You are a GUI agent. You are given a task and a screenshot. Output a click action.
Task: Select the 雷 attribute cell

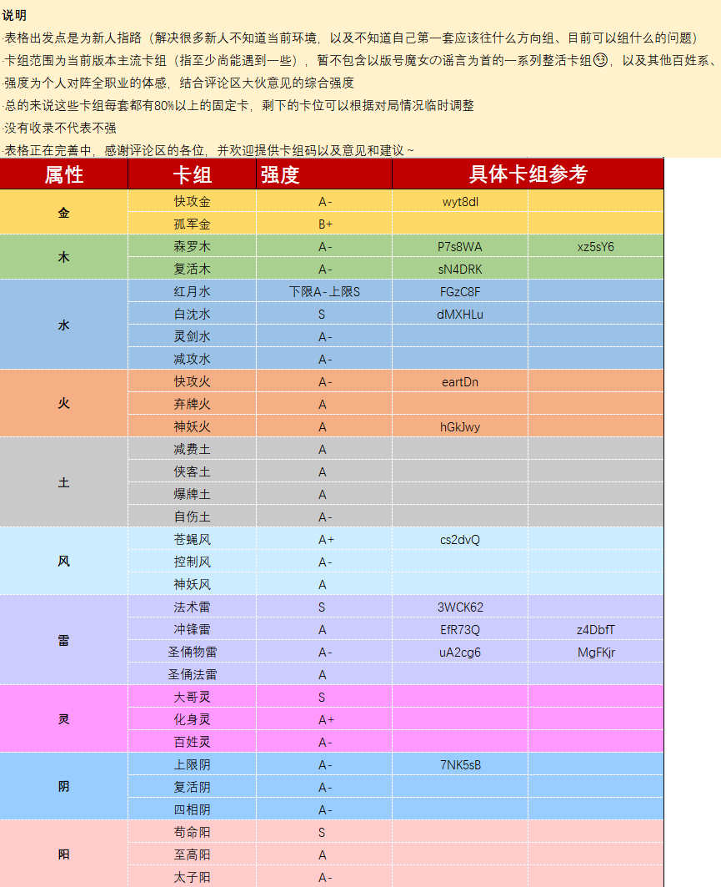point(64,640)
